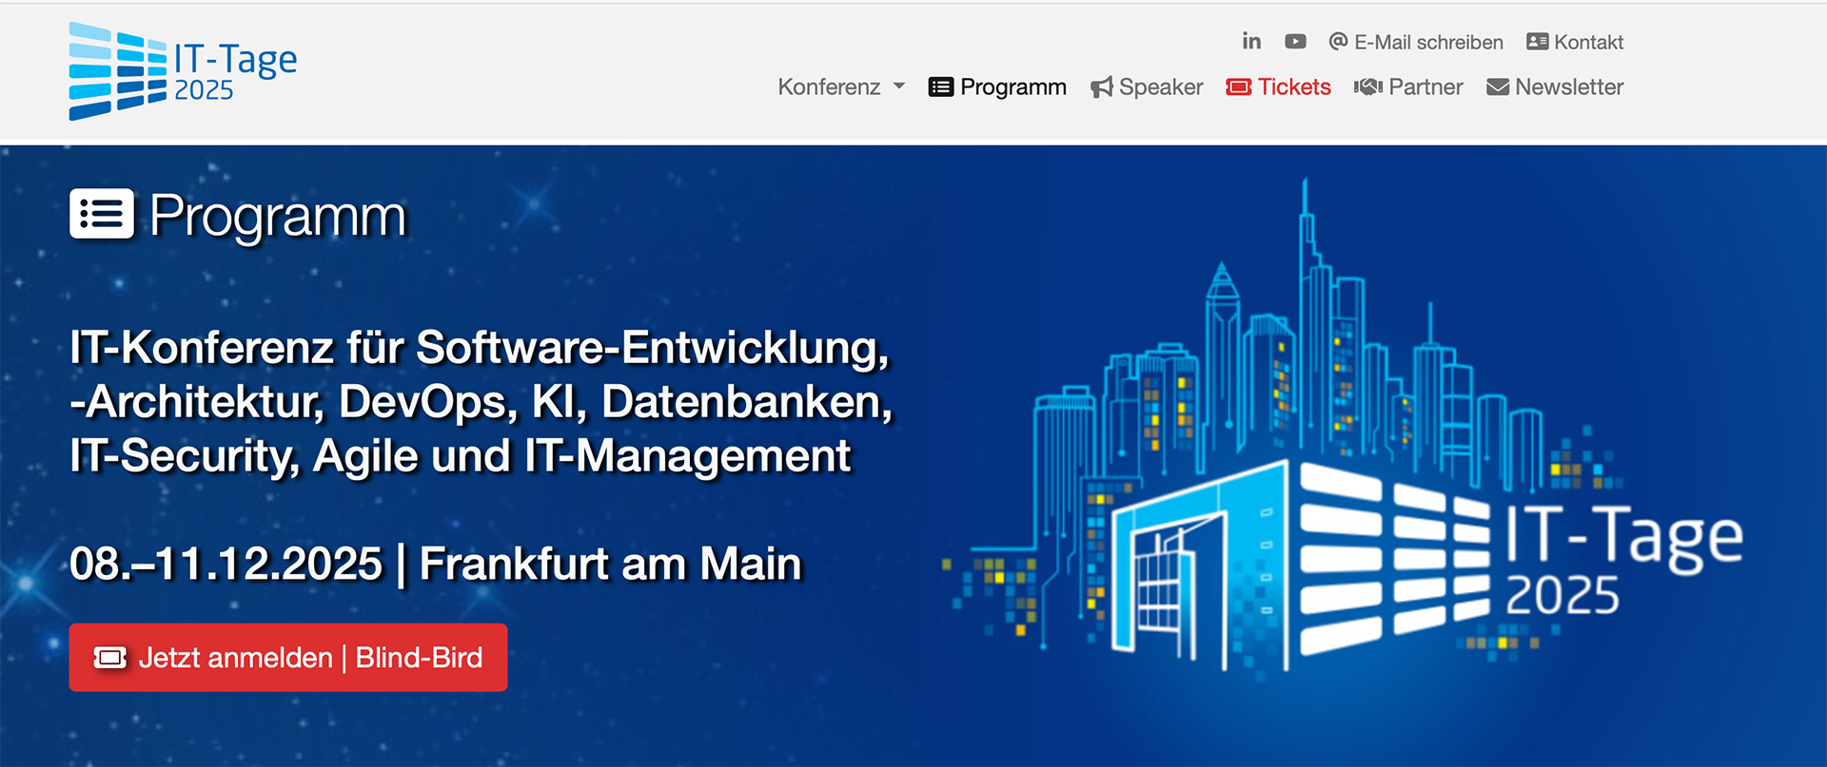This screenshot has height=767, width=1827.
Task: Expand the Konferenz dropdown arrow
Action: pyautogui.click(x=899, y=86)
